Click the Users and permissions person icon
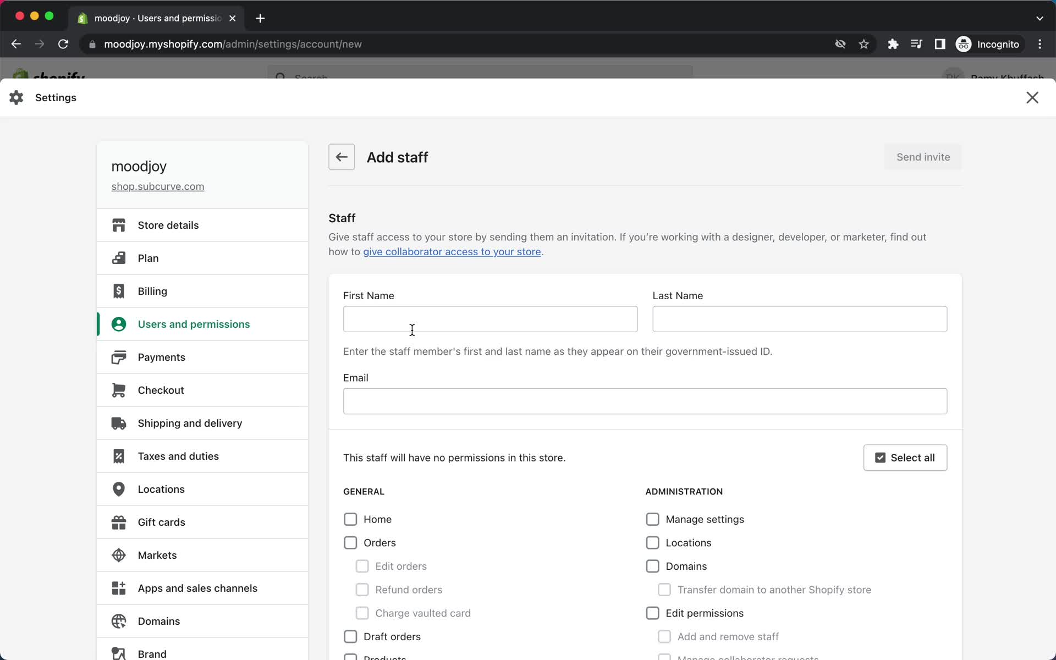The image size is (1056, 660). click(119, 324)
